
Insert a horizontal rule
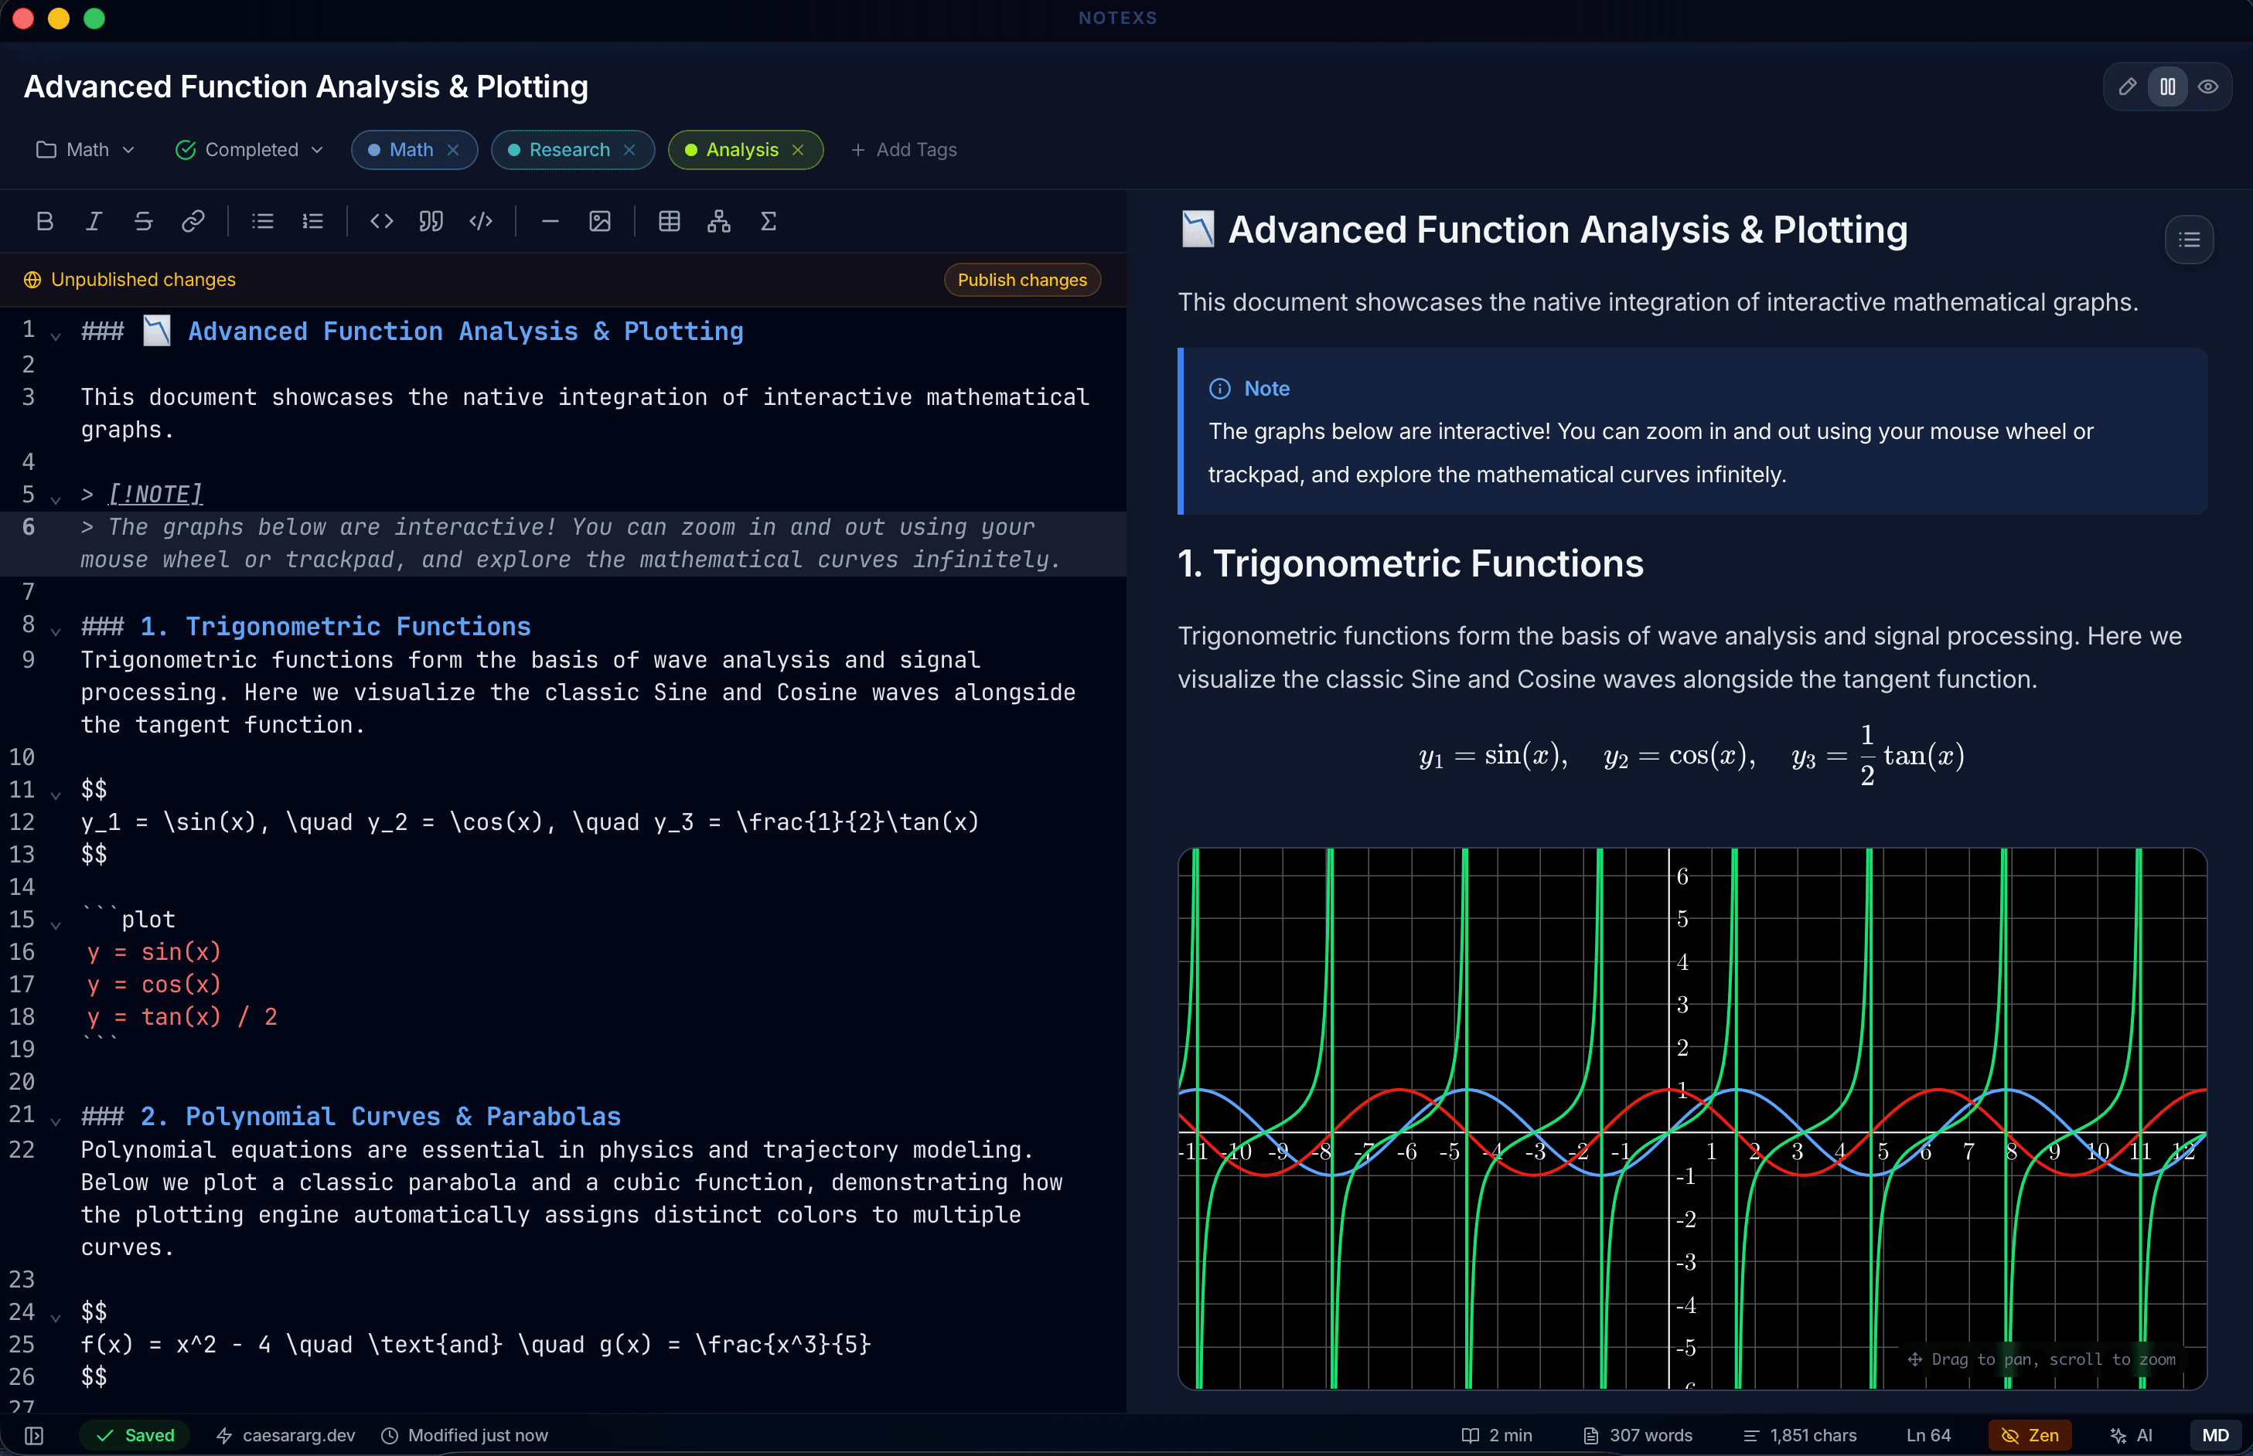pyautogui.click(x=550, y=221)
